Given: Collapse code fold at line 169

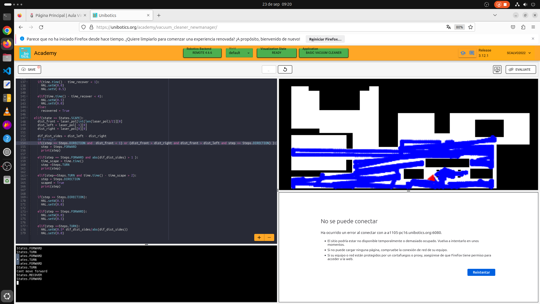Looking at the screenshot, I should tap(27, 197).
